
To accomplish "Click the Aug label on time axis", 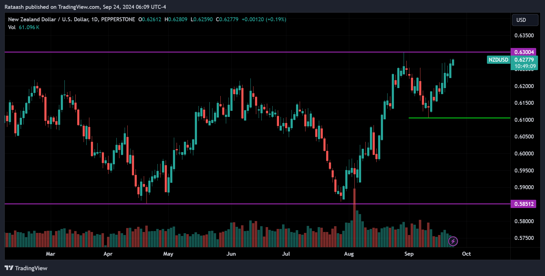I will point(349,254).
